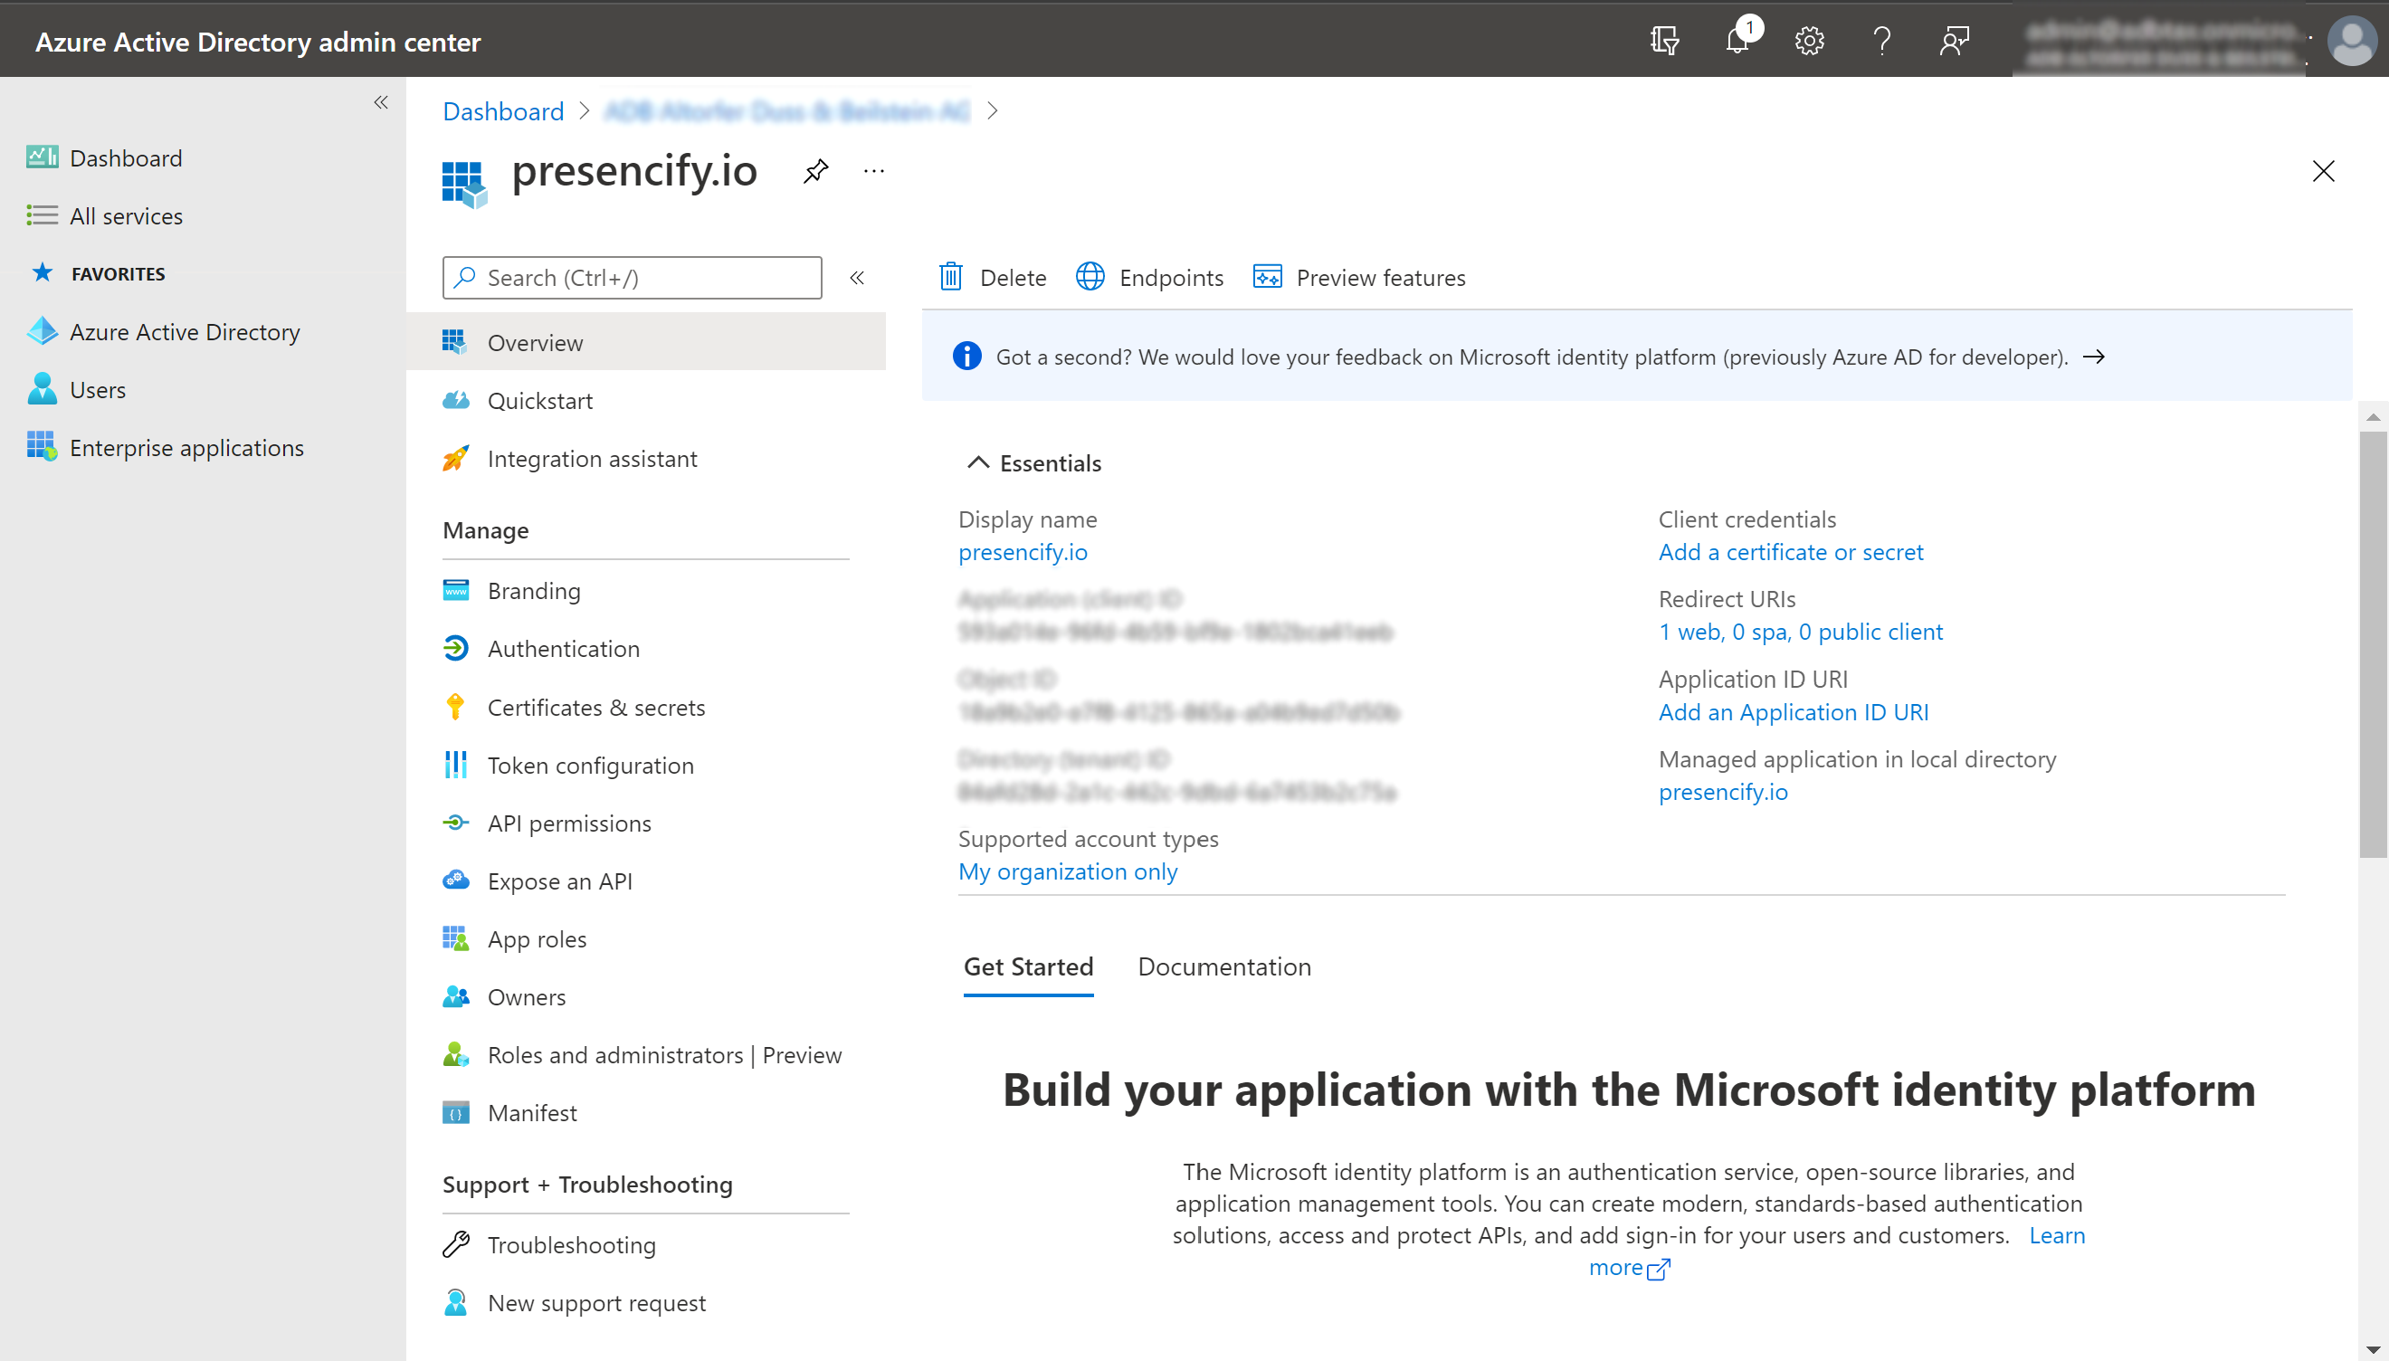Image resolution: width=2389 pixels, height=1361 pixels.
Task: Open managed application presencify.io link
Action: (1723, 792)
